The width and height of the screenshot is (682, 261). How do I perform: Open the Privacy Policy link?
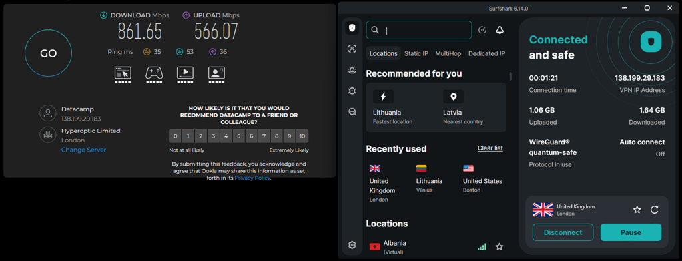(252, 178)
